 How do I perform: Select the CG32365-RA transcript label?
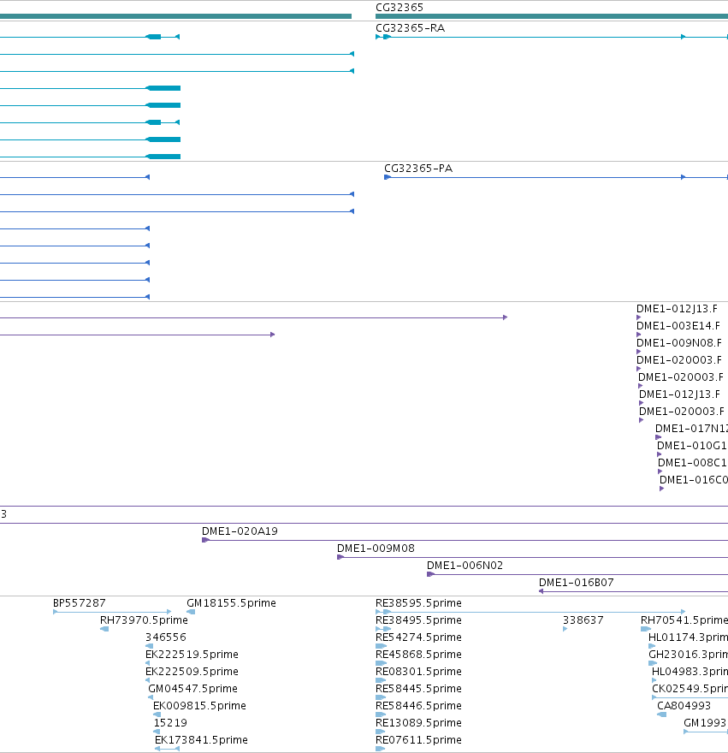[x=410, y=28]
